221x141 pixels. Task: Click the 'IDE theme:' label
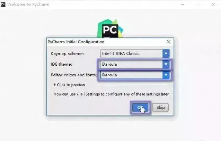coord(61,64)
